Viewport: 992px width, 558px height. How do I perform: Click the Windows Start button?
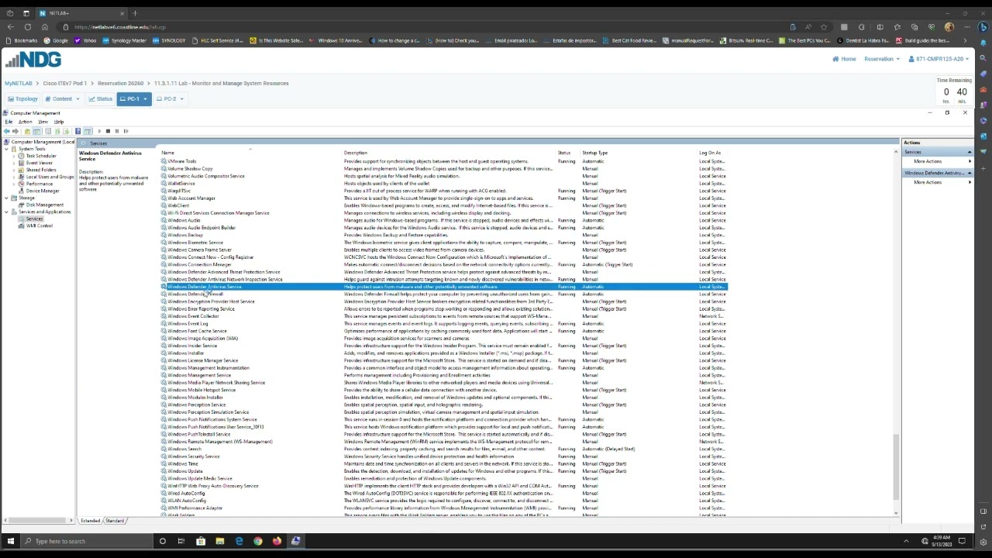[10, 541]
